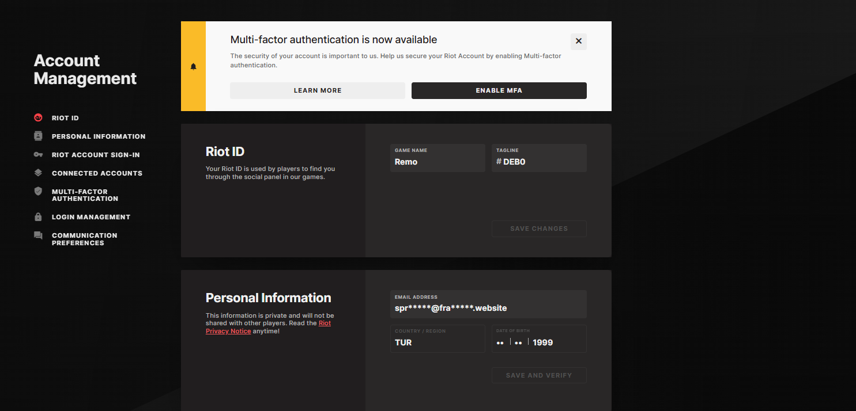
Task: Click the Personal Information section heading
Action: [x=269, y=298]
